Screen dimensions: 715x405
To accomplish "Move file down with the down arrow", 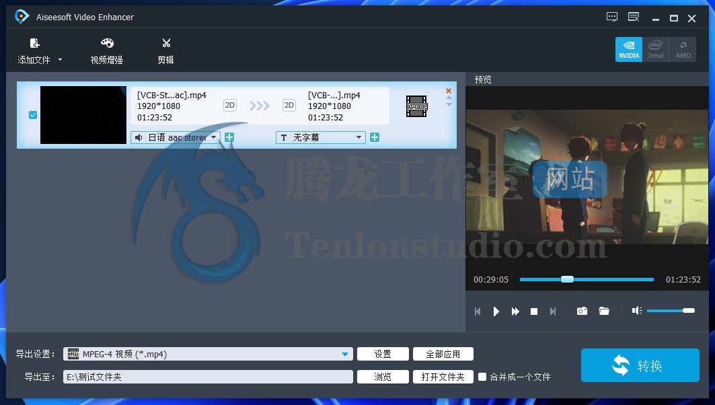I will tap(449, 104).
